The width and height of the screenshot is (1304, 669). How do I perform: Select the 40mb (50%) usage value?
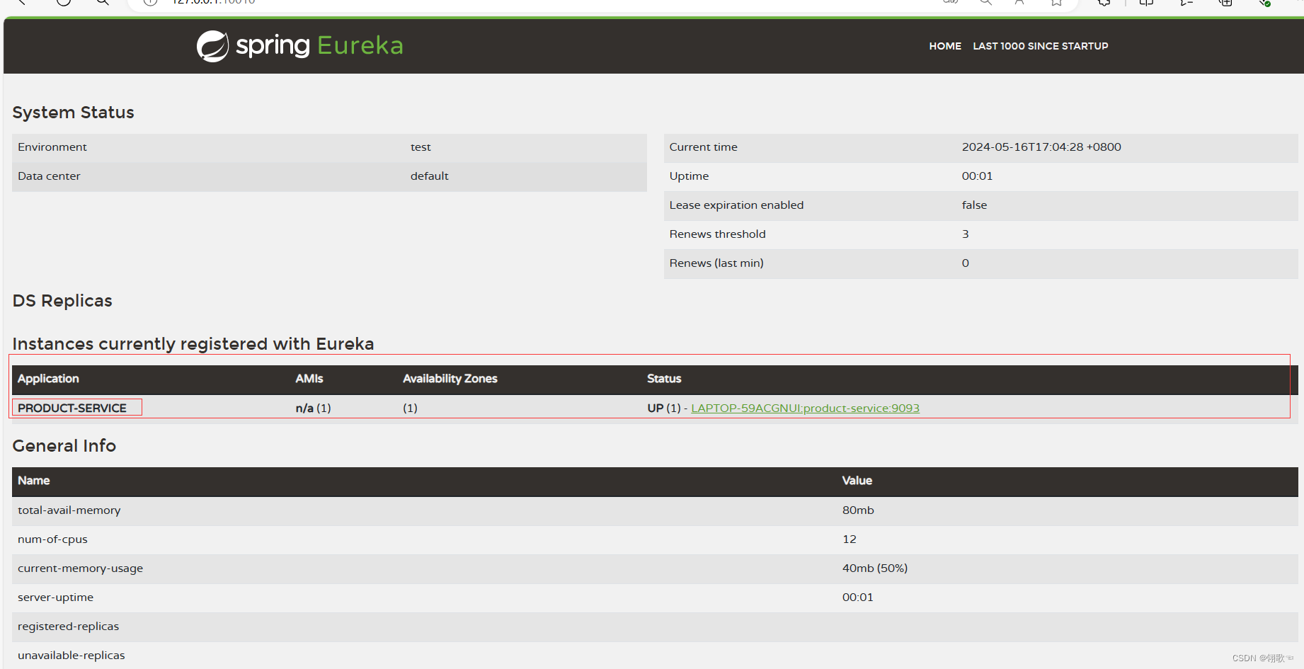click(875, 568)
